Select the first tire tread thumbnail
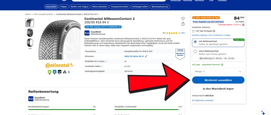The image size is (271, 115). coord(30,23)
